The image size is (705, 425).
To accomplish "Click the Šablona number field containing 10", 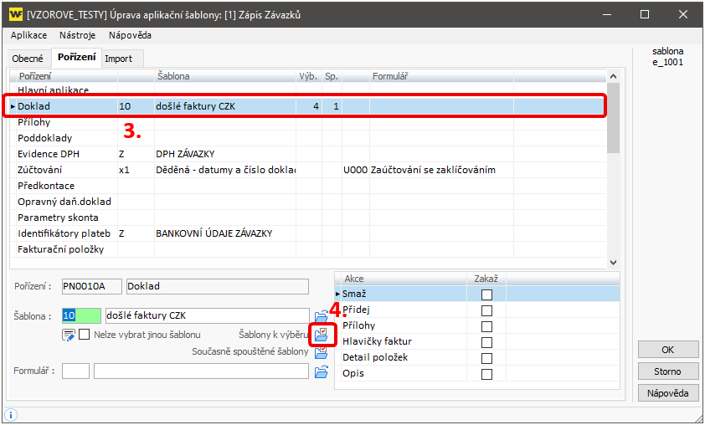I will (81, 316).
